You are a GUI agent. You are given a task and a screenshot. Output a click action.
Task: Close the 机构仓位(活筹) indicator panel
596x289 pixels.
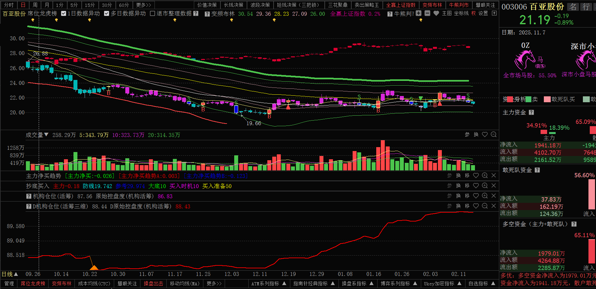(x=494, y=196)
